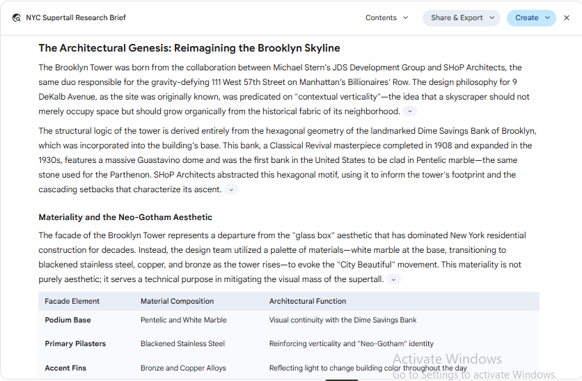Viewport: 582px width, 381px height.
Task: Expand citation chevron after 'mass of the supertall'
Action: [x=393, y=279]
